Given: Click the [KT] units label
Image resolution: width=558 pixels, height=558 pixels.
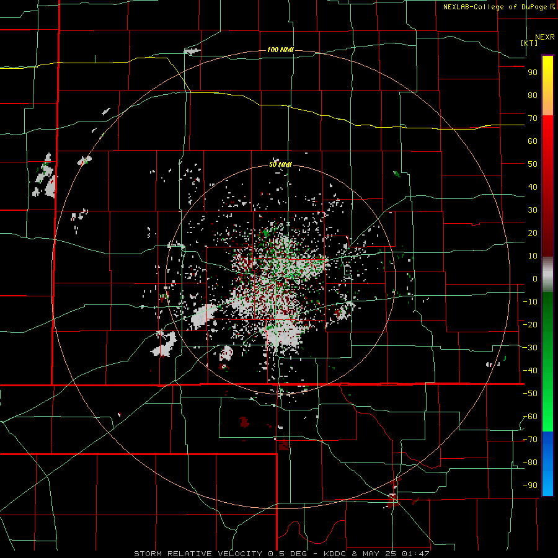Looking at the screenshot, I should point(529,43).
